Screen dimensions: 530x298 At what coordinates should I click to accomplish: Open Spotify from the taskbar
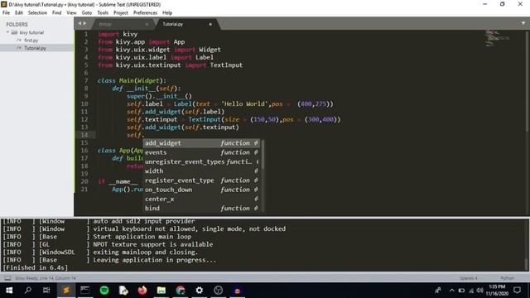(104, 291)
